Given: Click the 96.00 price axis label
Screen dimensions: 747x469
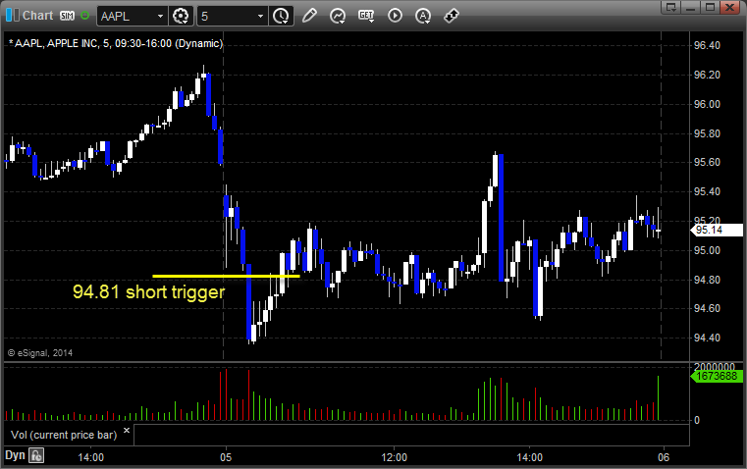Looking at the screenshot, I should click(707, 104).
